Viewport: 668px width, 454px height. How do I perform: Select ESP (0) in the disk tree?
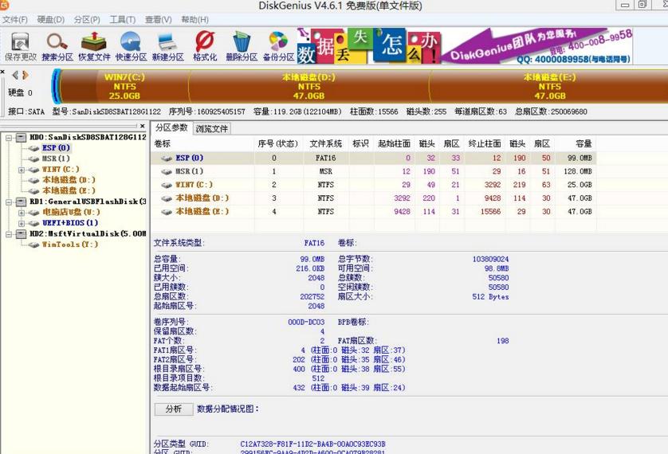pos(56,147)
